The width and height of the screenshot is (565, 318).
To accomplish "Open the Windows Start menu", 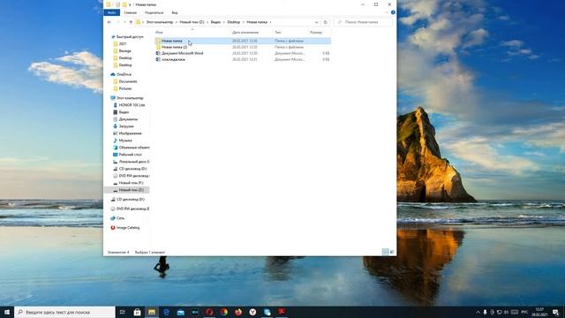I will (7, 312).
